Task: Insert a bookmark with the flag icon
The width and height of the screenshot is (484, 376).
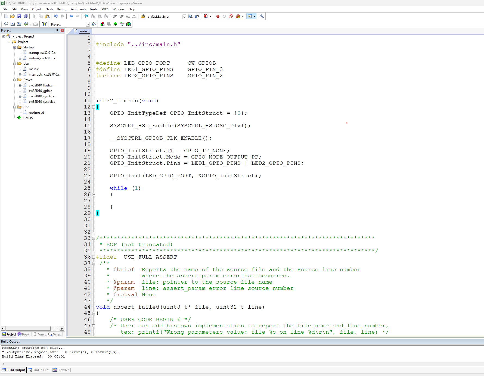Action: 86,16
